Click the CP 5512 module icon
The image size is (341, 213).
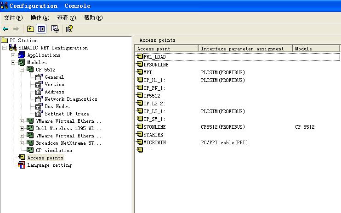30,70
